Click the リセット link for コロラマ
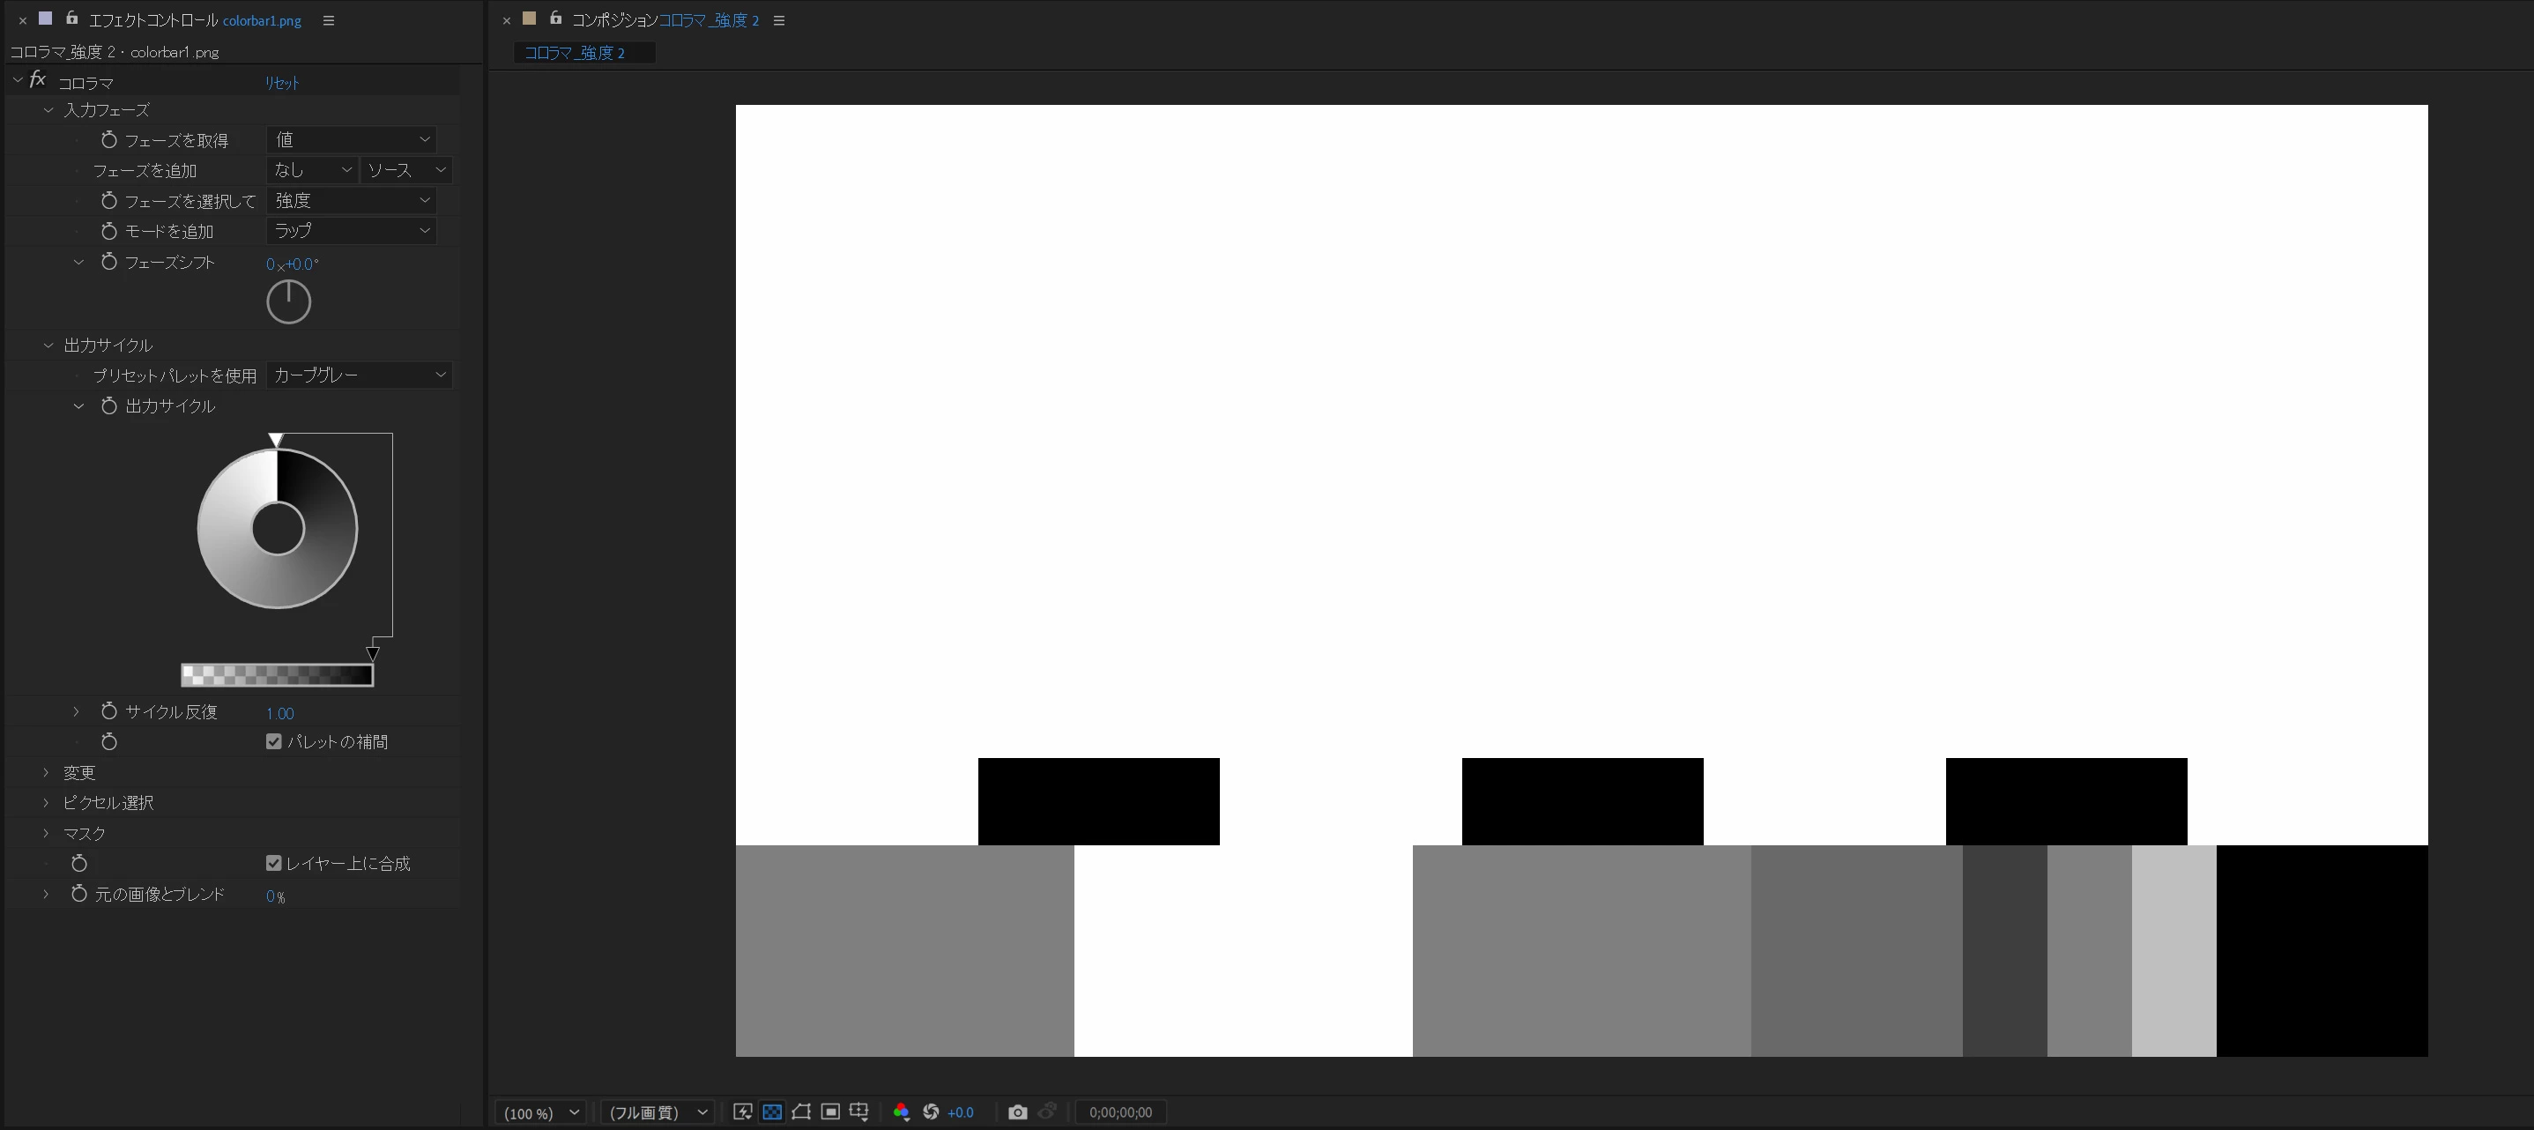 point(281,84)
